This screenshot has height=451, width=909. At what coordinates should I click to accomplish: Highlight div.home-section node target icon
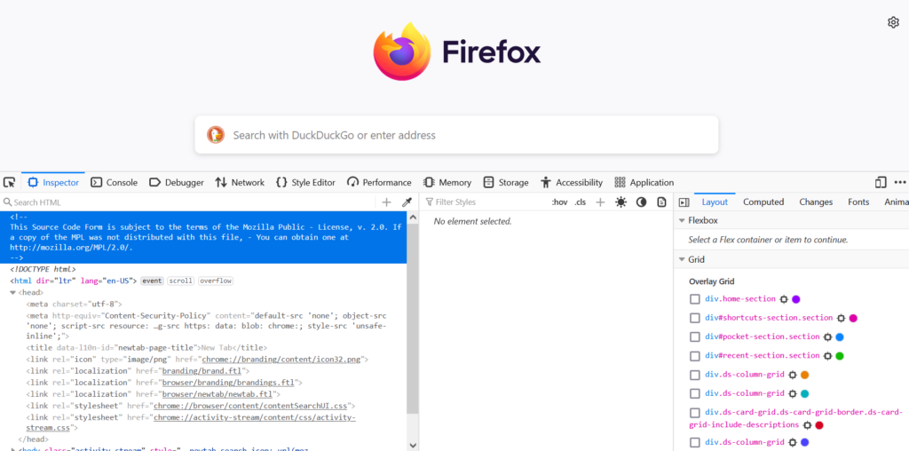784,299
